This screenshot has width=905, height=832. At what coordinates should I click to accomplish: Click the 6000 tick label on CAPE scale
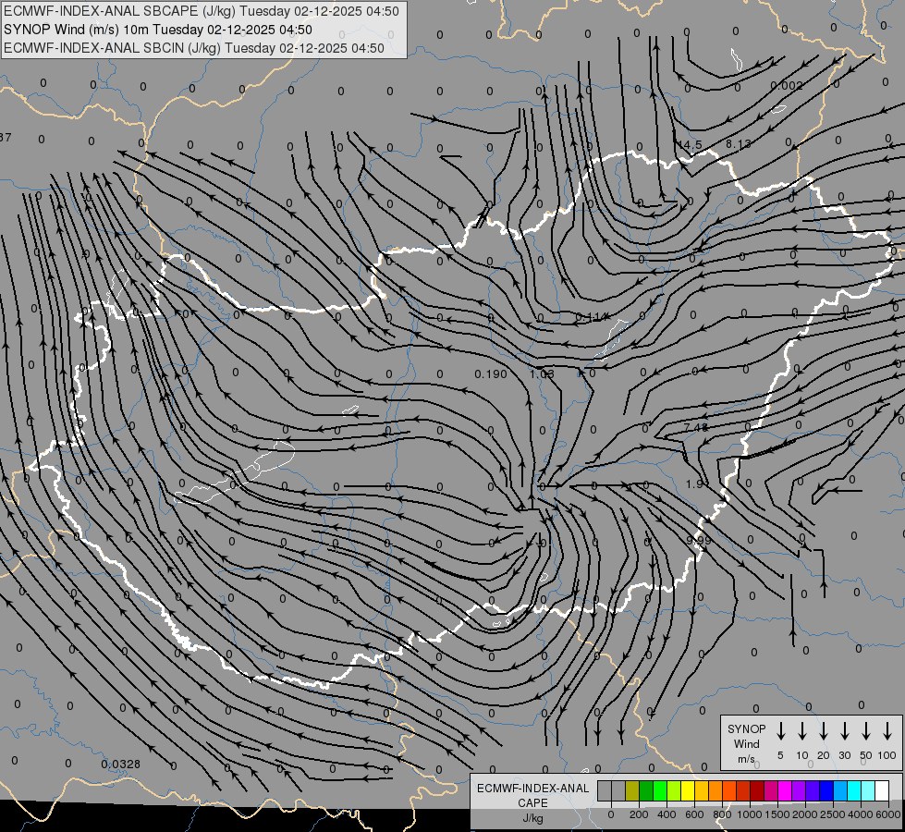(x=888, y=814)
